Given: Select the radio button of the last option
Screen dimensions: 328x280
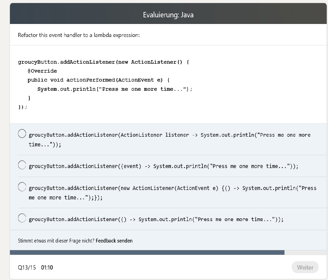Looking at the screenshot, I should click(x=22, y=218).
